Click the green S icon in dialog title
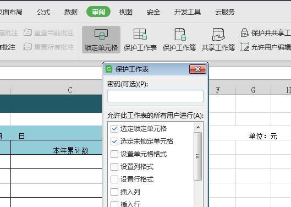This screenshot has height=207, width=291. point(109,69)
